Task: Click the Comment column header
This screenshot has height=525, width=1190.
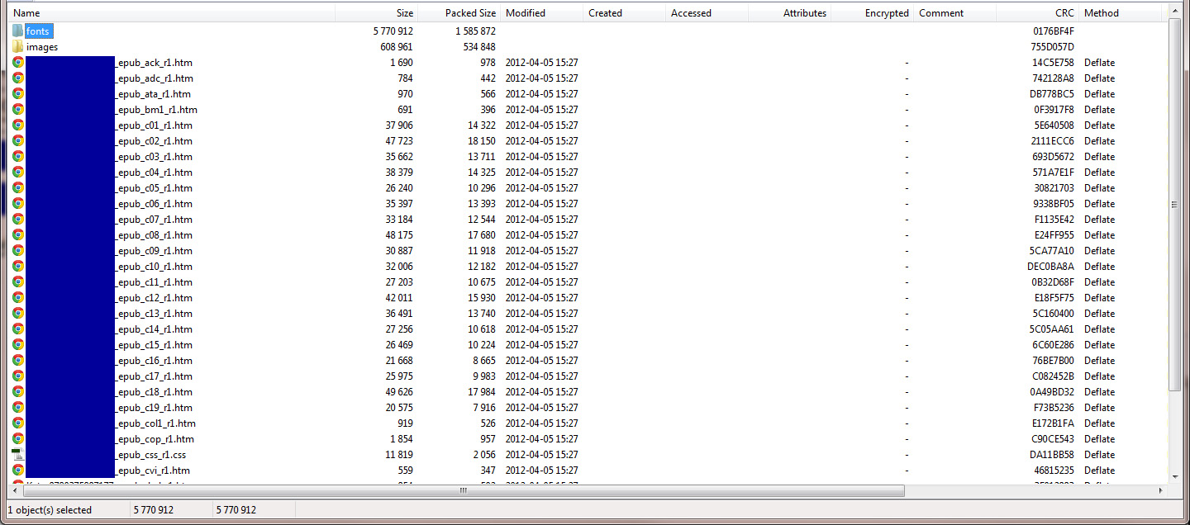Action: [955, 13]
